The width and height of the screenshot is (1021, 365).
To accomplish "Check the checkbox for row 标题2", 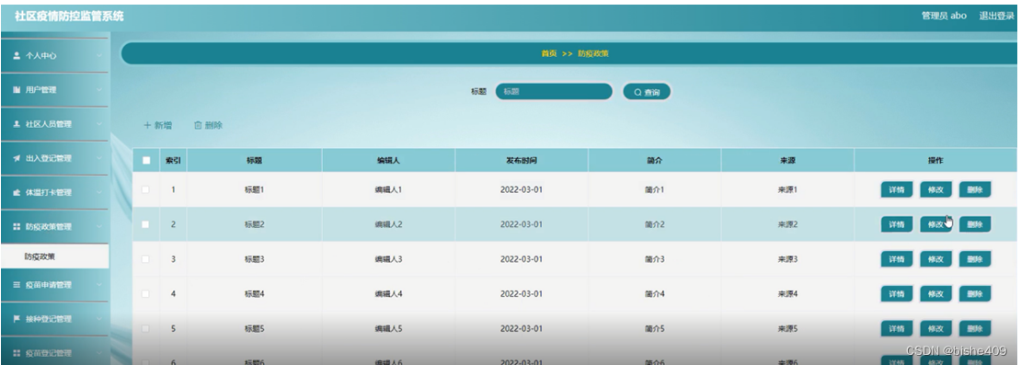I will (x=146, y=224).
